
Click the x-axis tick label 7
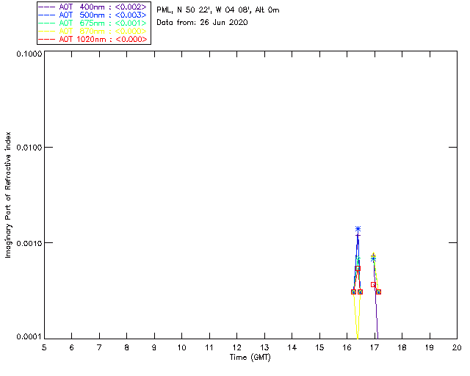click(x=99, y=347)
